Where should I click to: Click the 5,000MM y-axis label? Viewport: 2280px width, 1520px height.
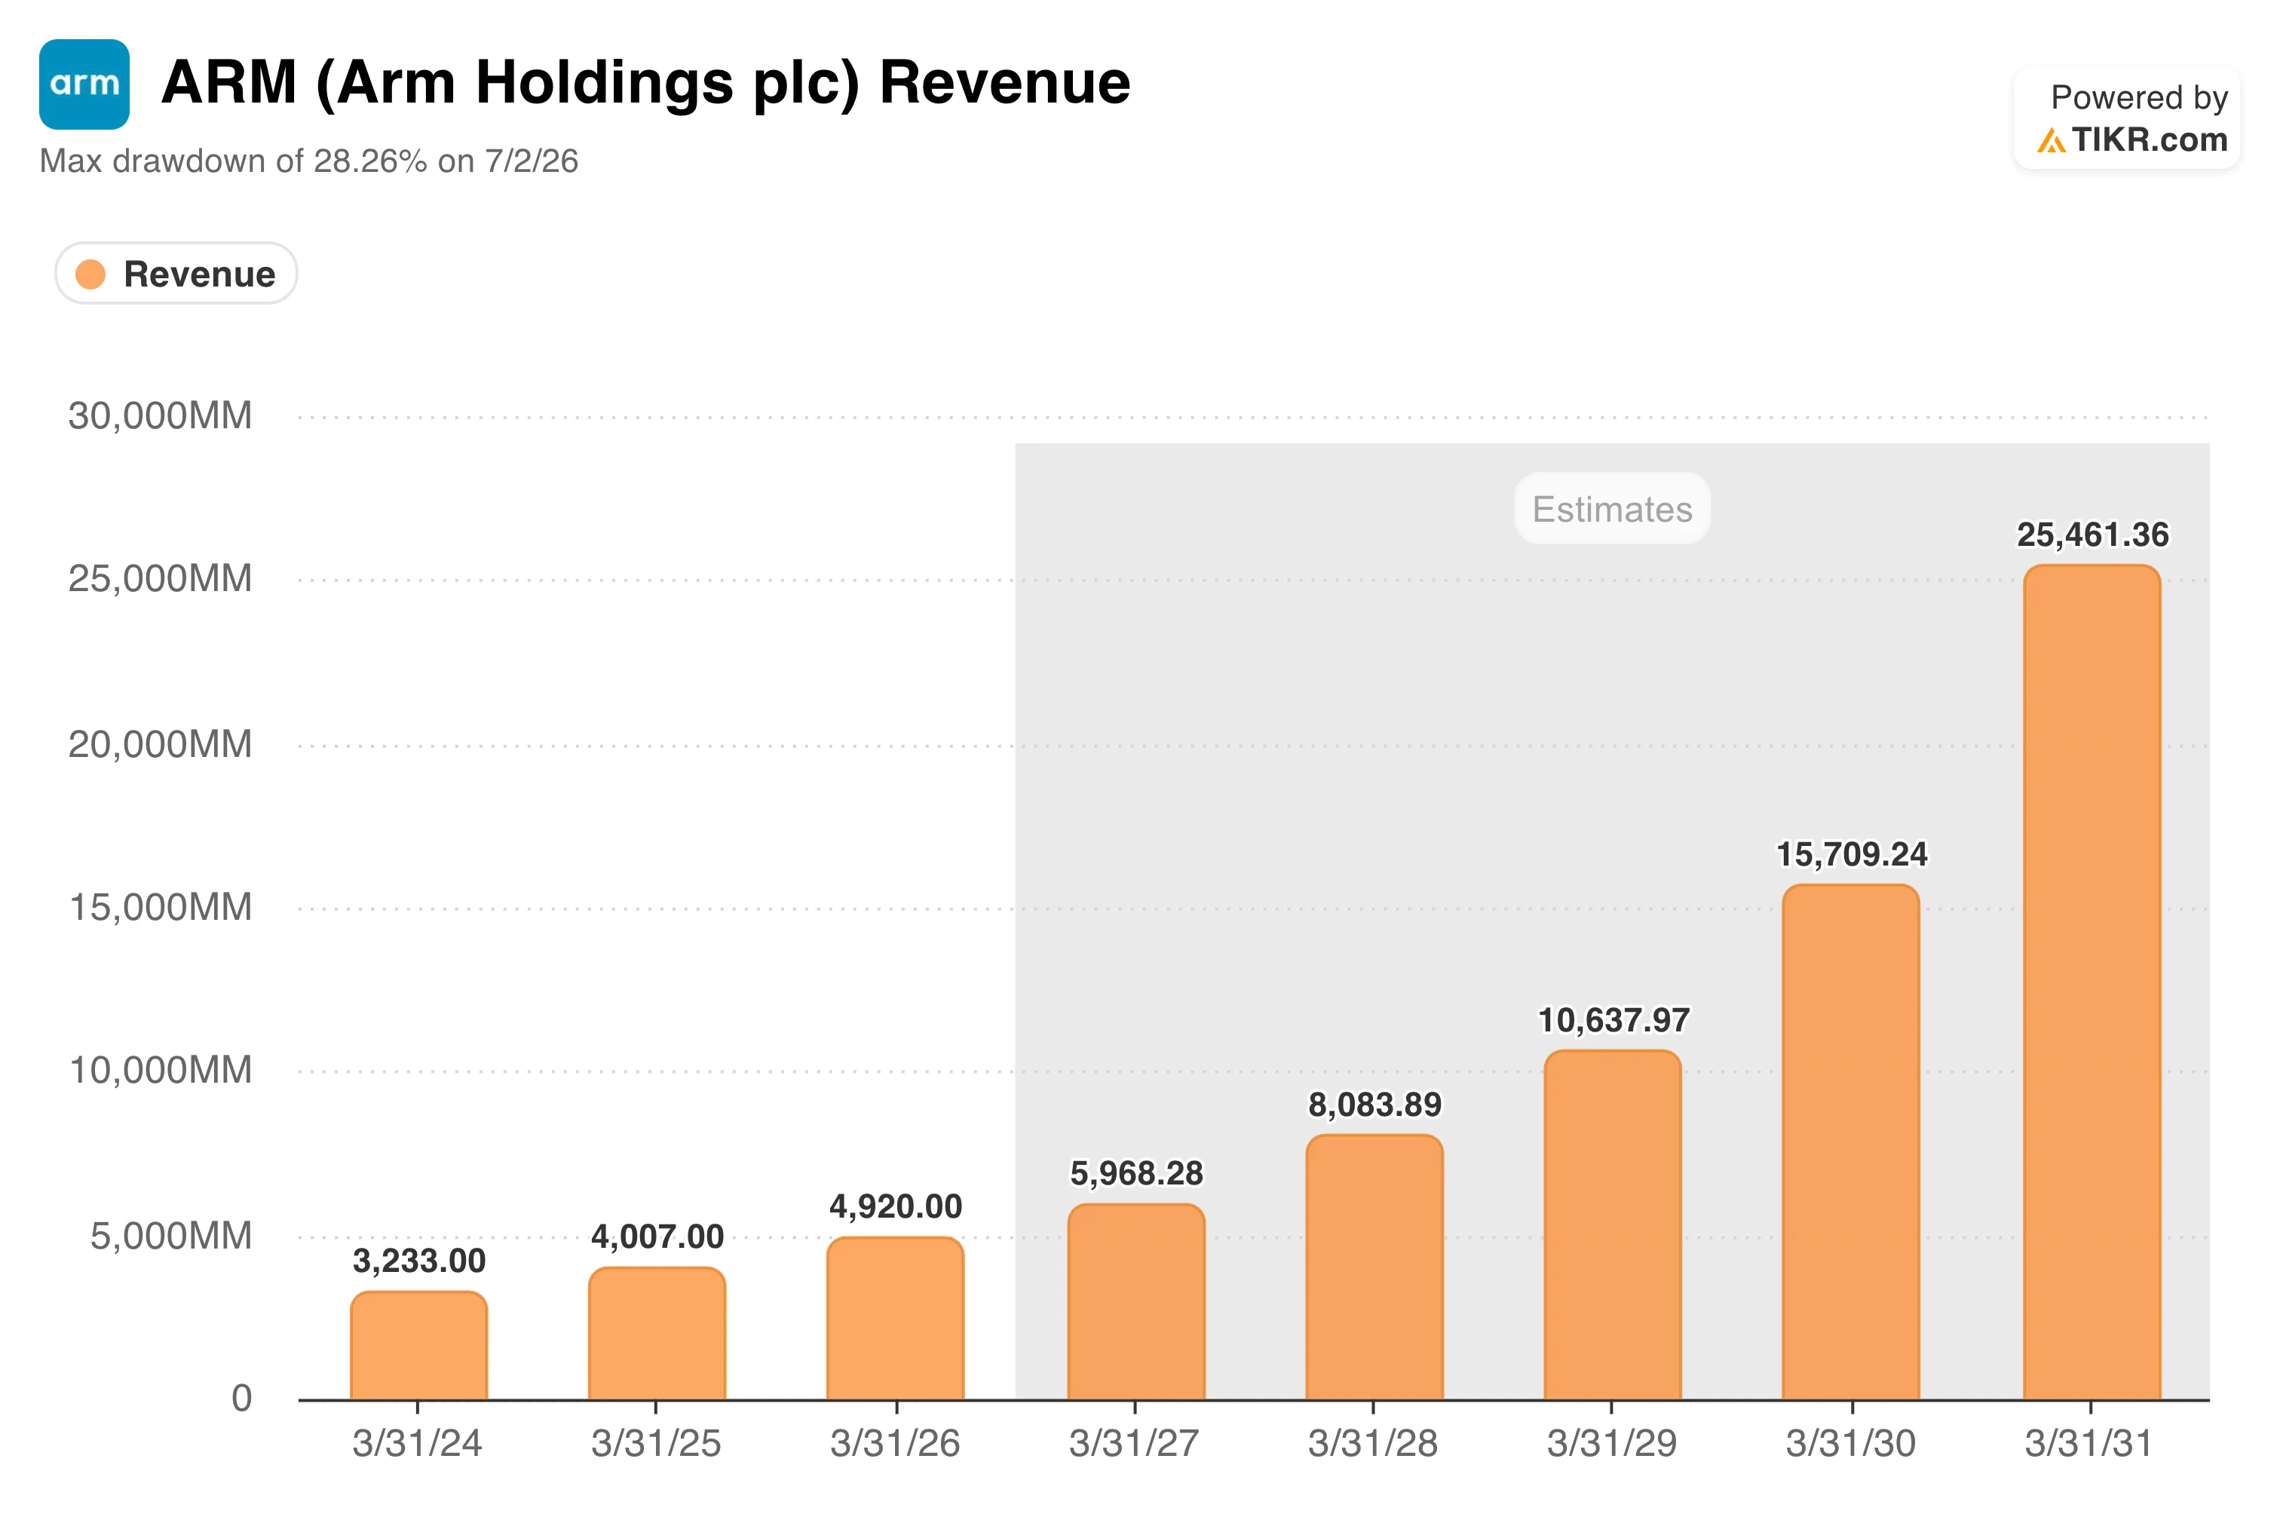tap(172, 1236)
